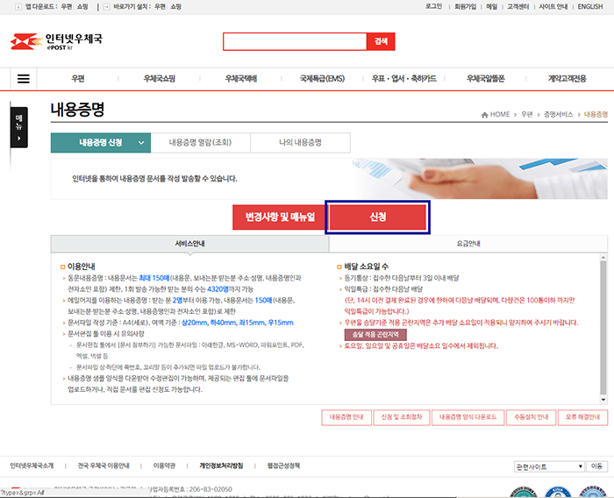Click the 회원가입 link
This screenshot has width=614, height=498.
465,7
